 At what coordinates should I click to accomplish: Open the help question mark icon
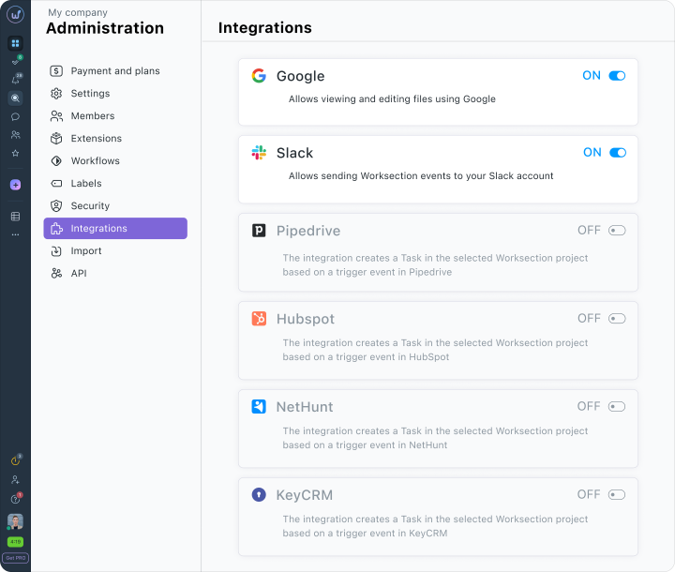coord(16,499)
